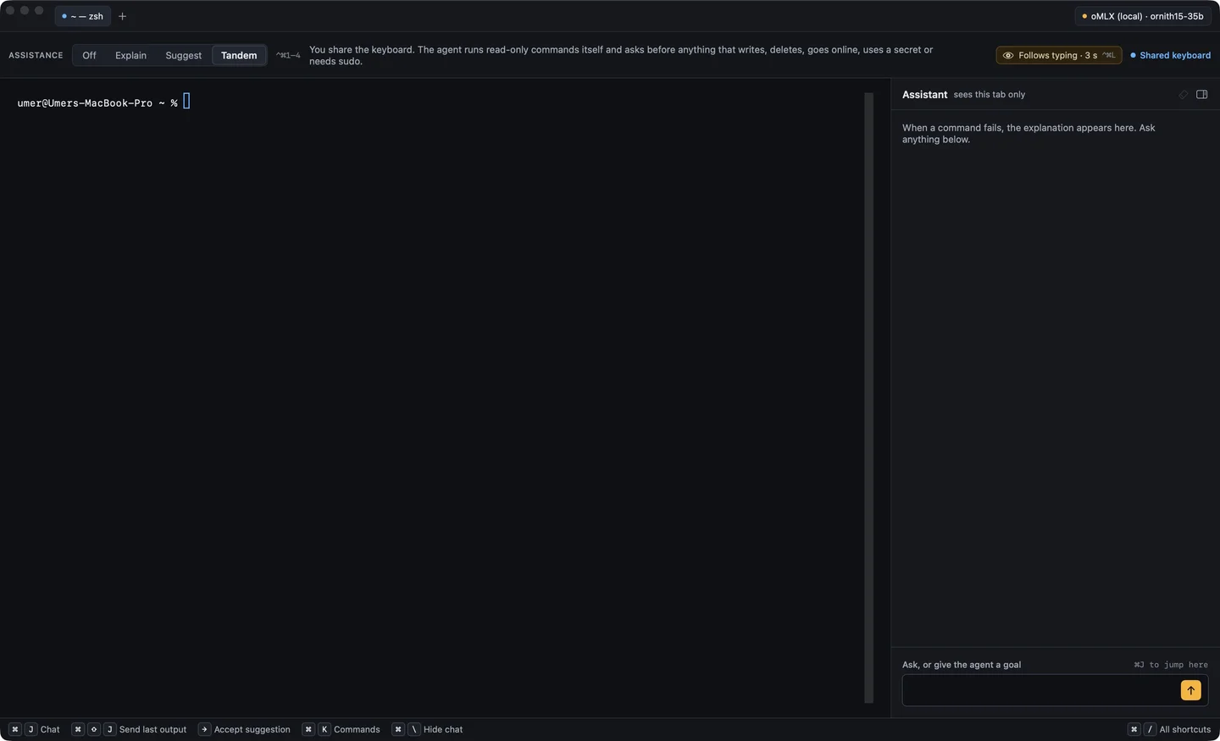1220x741 pixels.
Task: Open the oMLX (local) model selector
Action: [1142, 16]
